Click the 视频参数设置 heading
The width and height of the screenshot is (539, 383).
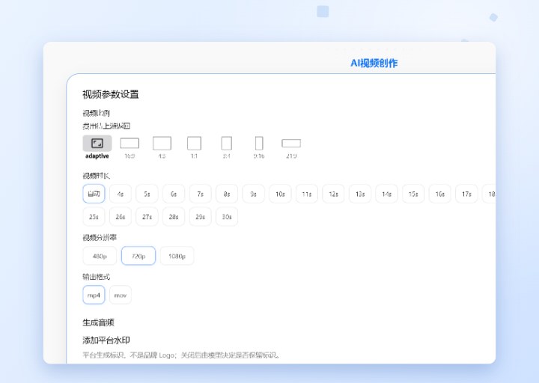coord(111,94)
